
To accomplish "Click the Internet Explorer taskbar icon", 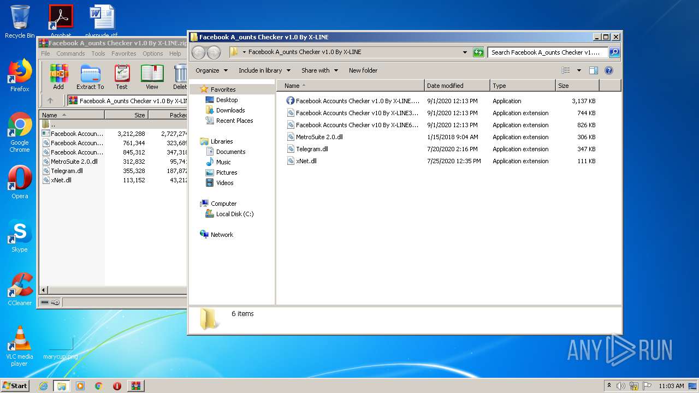I will click(x=43, y=386).
